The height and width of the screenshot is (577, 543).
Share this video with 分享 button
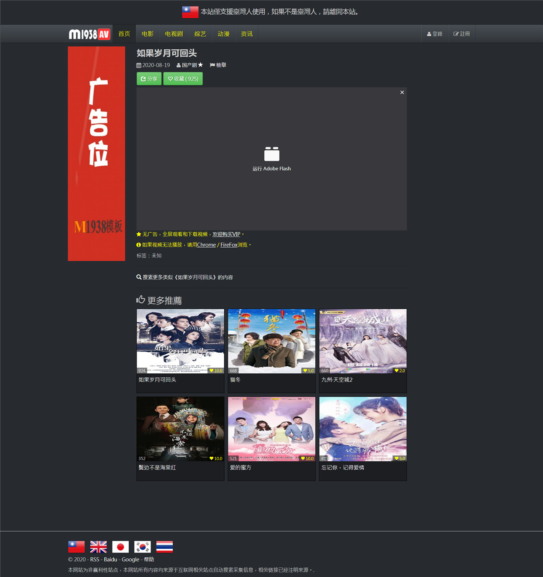click(x=149, y=79)
